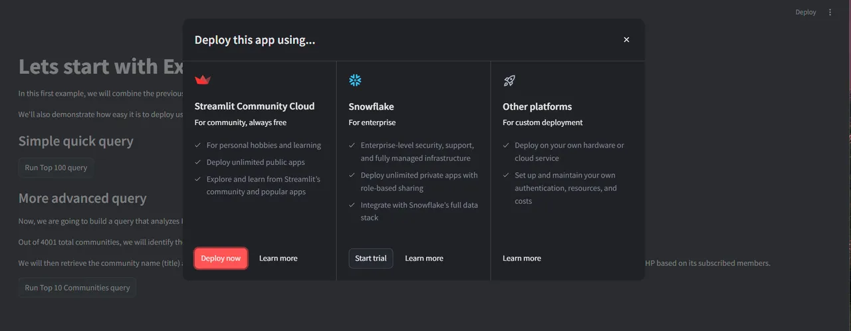Screen dimensions: 851x331
Task: Click checkmark beside 'Set up and maintain'
Action: point(507,175)
